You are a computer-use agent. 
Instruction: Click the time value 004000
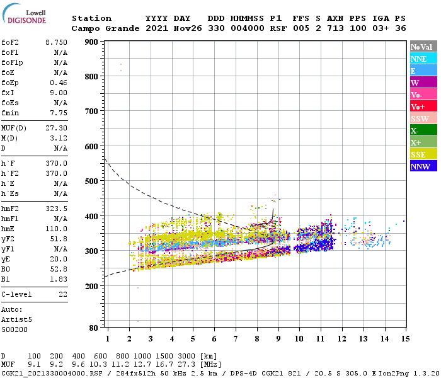click(x=248, y=28)
